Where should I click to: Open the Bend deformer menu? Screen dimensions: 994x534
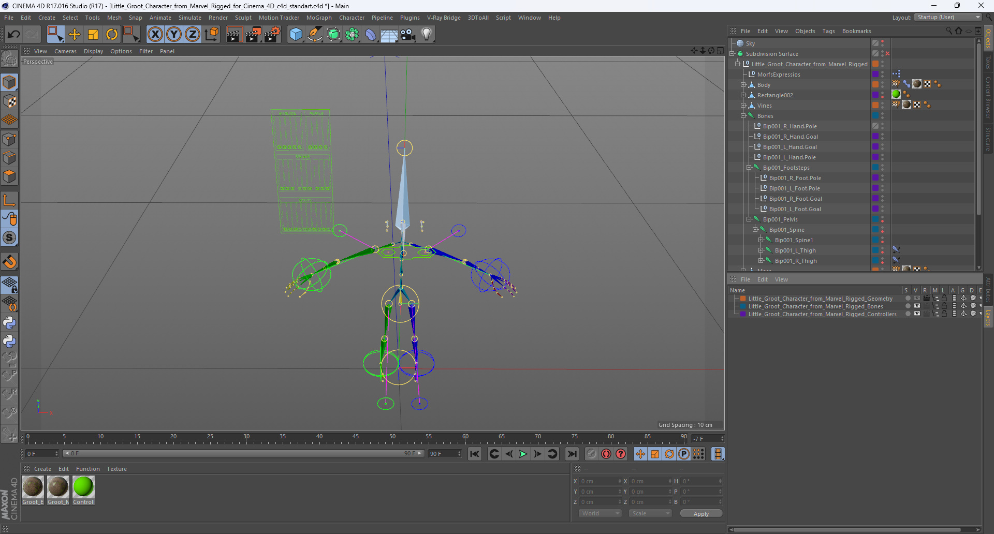[371, 34]
